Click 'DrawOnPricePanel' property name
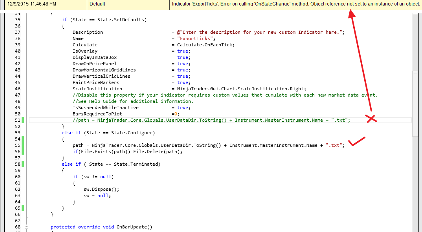 pyautogui.click(x=94, y=64)
